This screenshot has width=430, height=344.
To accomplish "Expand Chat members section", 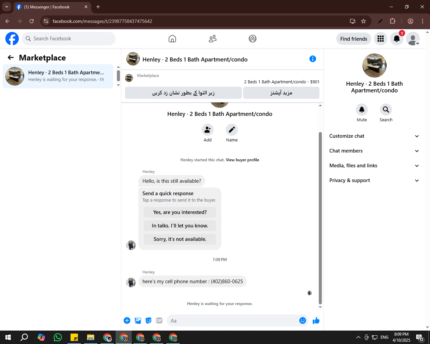I will [374, 151].
